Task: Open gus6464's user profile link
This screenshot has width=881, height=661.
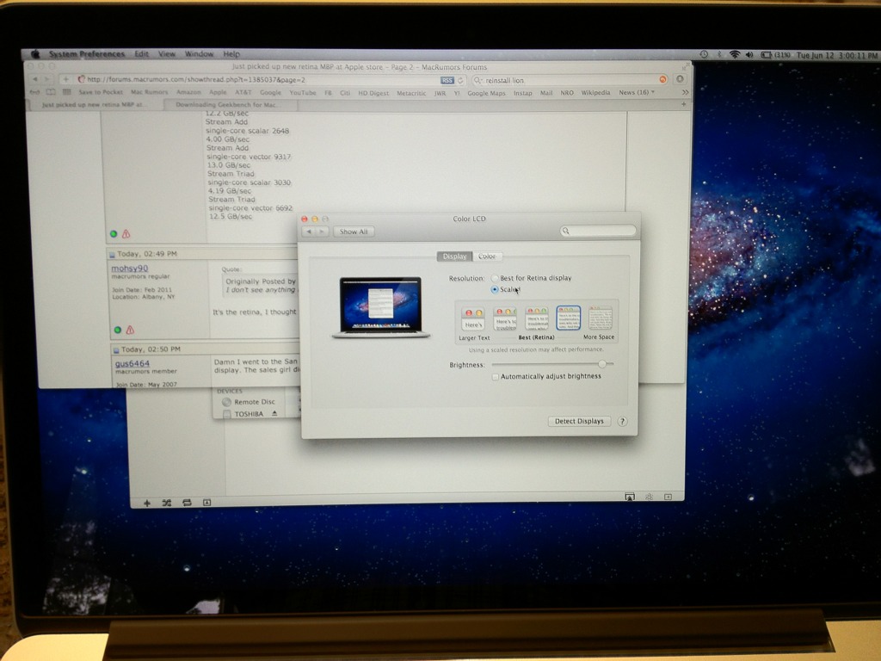Action: [x=132, y=364]
